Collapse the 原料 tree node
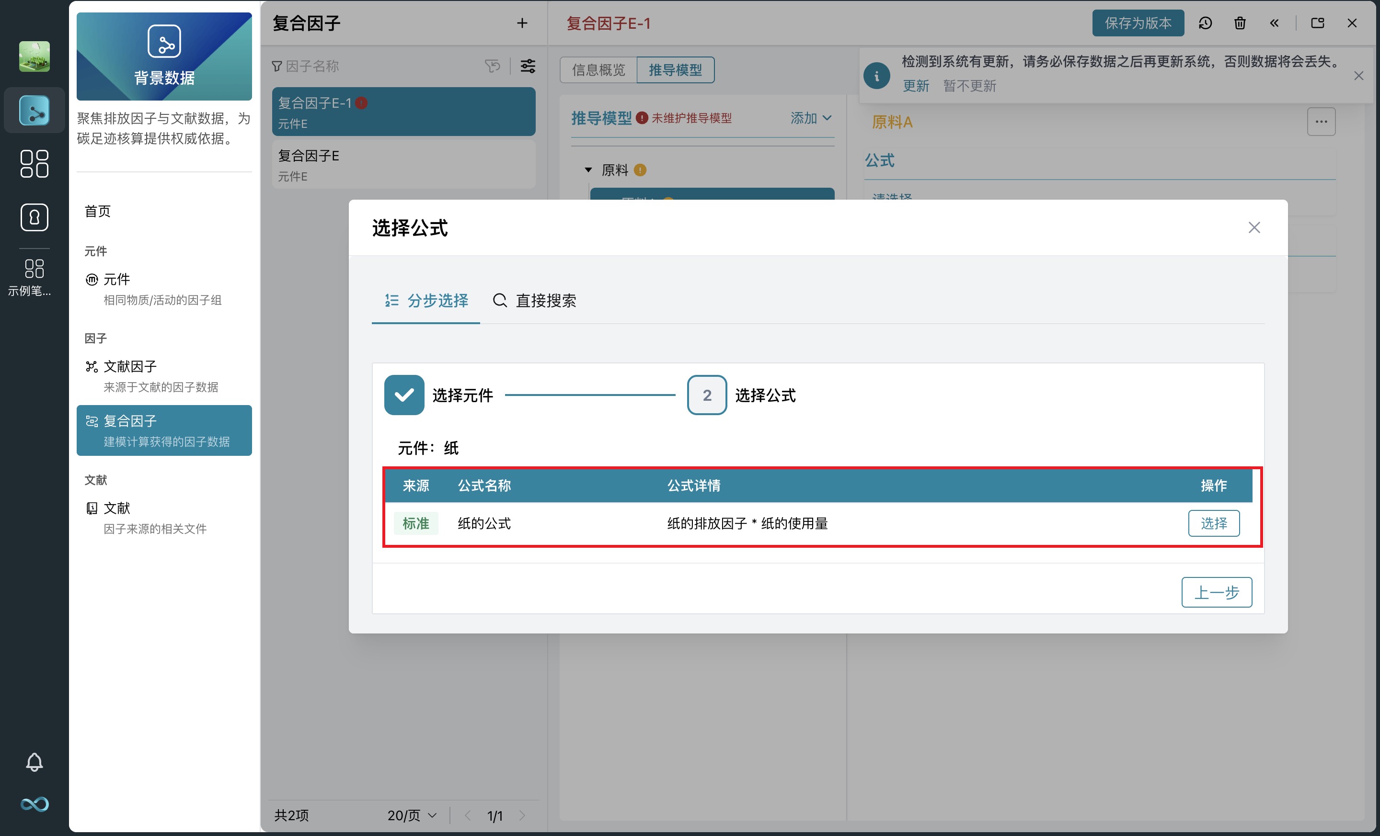Viewport: 1380px width, 836px height. [x=588, y=169]
